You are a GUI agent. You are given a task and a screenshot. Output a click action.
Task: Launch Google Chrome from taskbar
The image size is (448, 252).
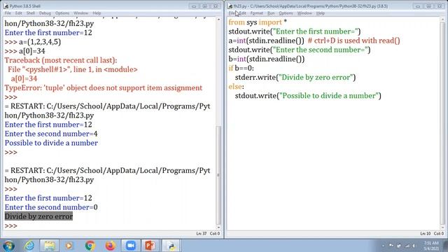pyautogui.click(x=90, y=246)
